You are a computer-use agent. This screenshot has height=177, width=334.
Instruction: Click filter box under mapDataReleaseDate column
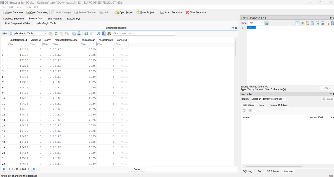[66, 44]
